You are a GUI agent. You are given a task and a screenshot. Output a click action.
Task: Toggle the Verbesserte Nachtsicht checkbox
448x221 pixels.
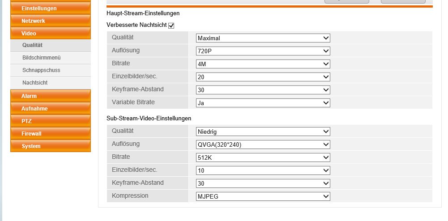pos(171,26)
